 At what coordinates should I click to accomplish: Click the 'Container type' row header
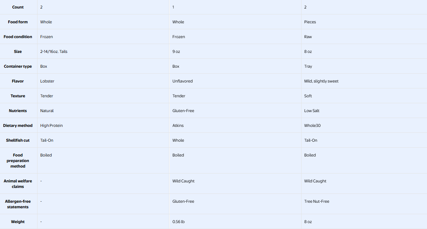point(18,67)
